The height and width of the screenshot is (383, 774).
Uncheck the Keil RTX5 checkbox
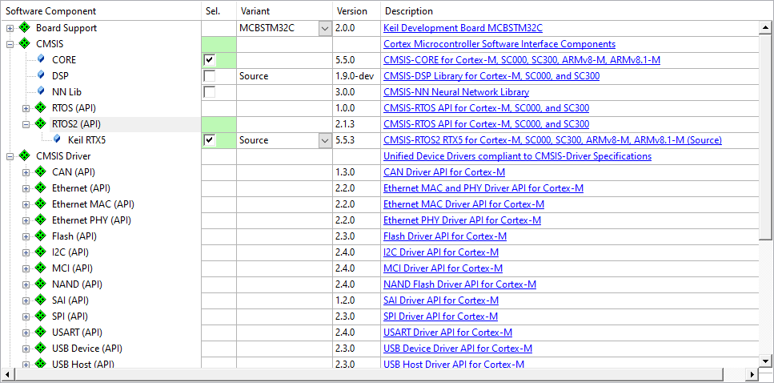click(210, 140)
